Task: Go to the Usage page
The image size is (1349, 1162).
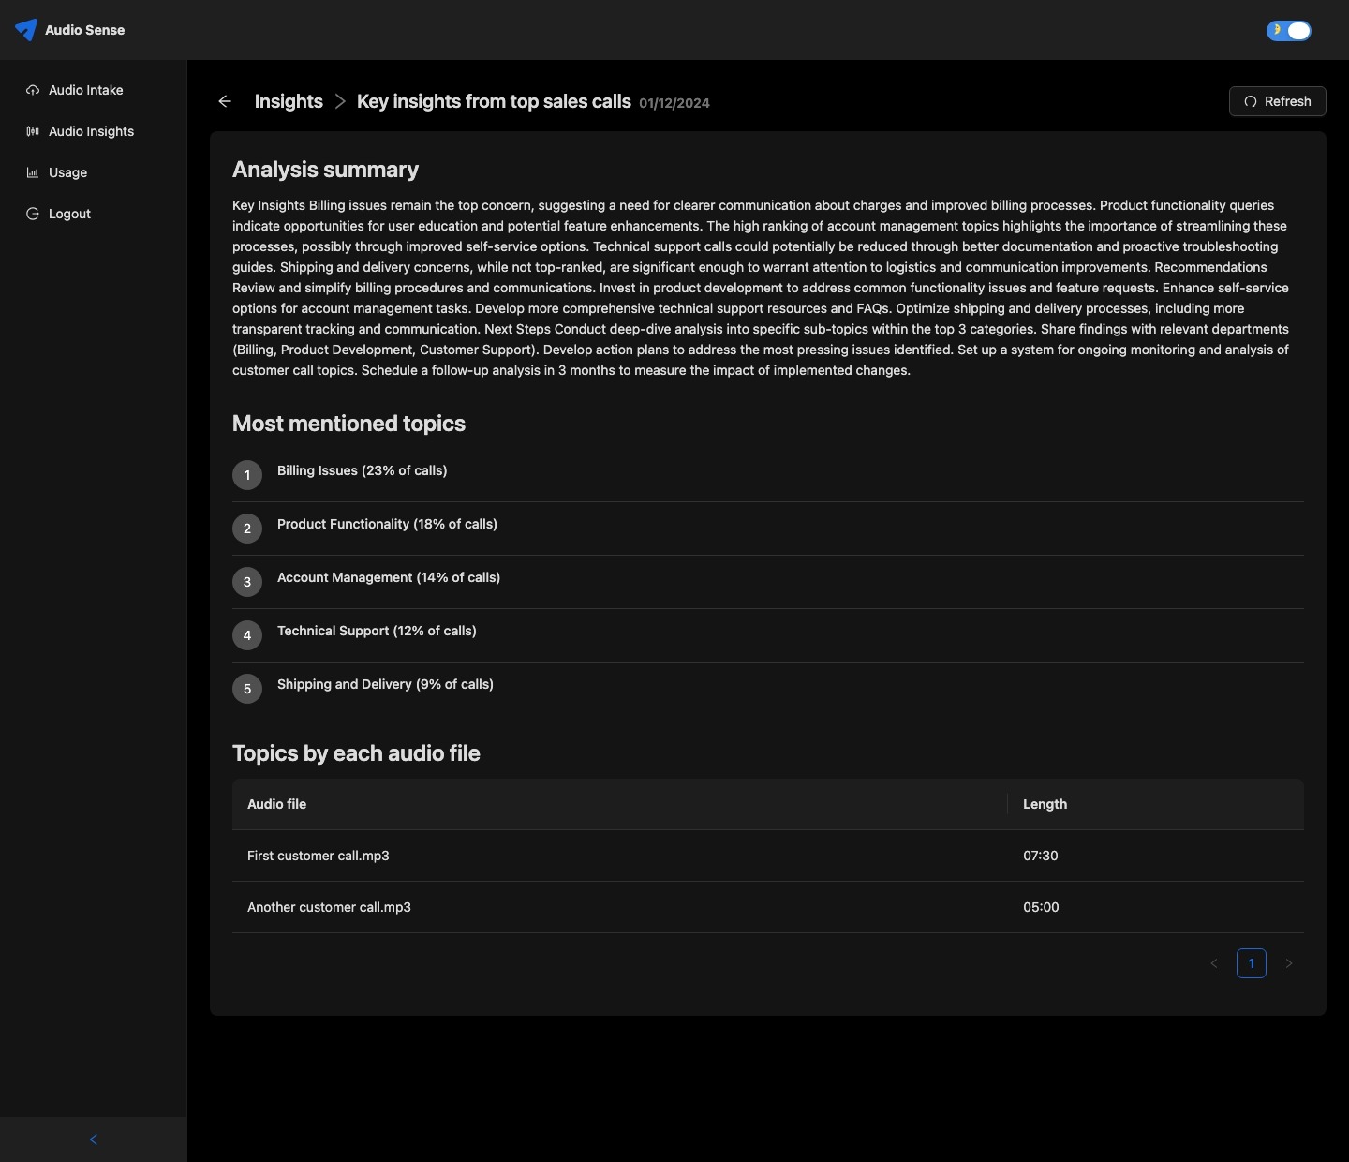Action: click(x=67, y=172)
